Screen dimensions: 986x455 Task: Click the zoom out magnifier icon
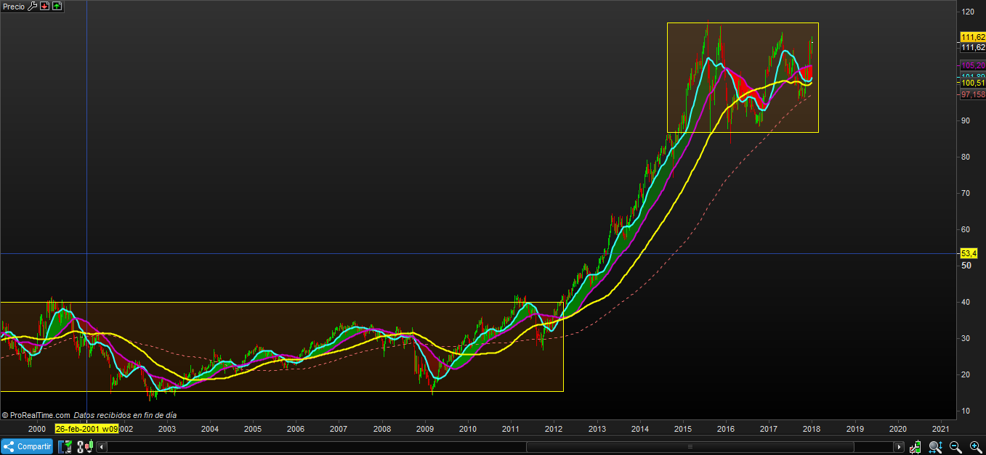tap(955, 447)
